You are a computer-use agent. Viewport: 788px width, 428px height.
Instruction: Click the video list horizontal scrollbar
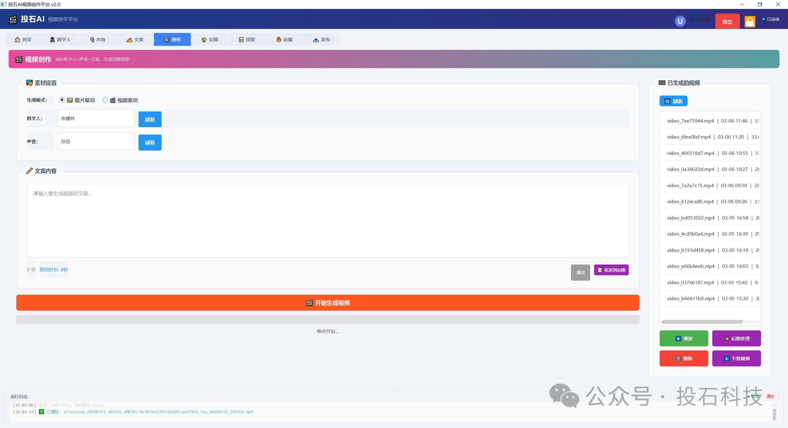point(702,322)
